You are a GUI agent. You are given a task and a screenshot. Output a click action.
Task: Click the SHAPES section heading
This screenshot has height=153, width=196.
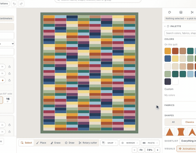169,116
